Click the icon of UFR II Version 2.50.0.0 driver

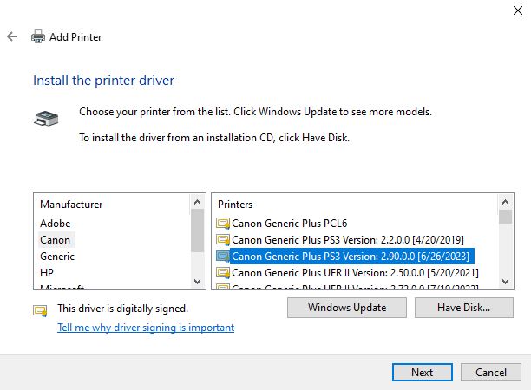(x=223, y=273)
